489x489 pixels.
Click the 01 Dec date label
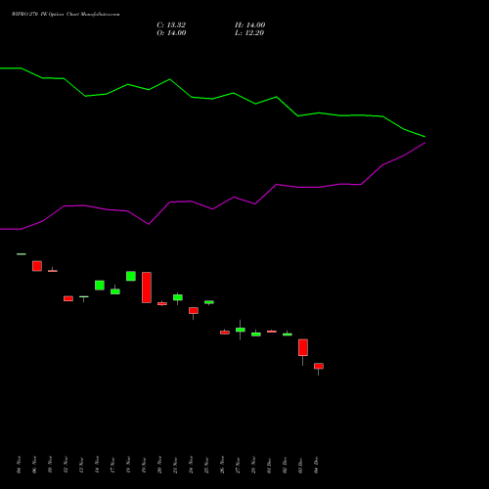269,465
